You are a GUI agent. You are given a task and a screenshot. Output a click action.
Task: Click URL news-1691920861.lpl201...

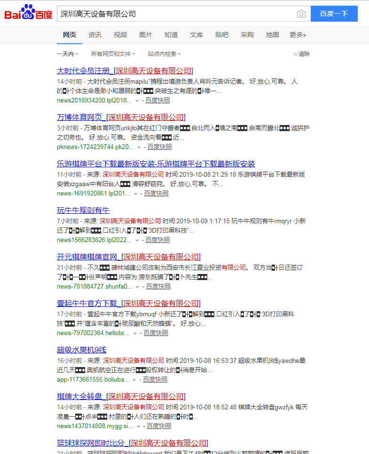93,194
